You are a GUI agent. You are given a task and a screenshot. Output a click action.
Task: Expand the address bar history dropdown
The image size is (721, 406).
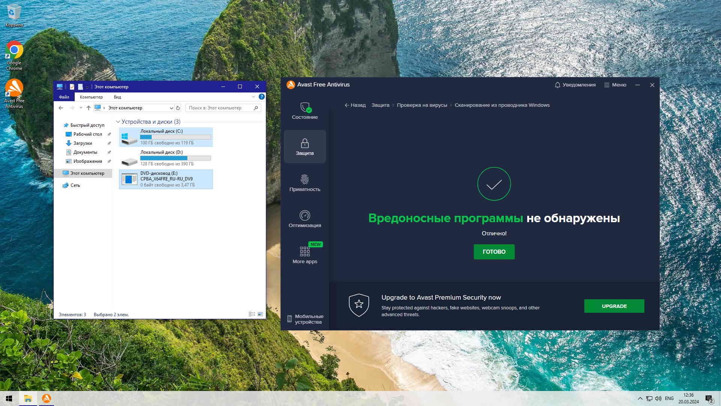171,108
